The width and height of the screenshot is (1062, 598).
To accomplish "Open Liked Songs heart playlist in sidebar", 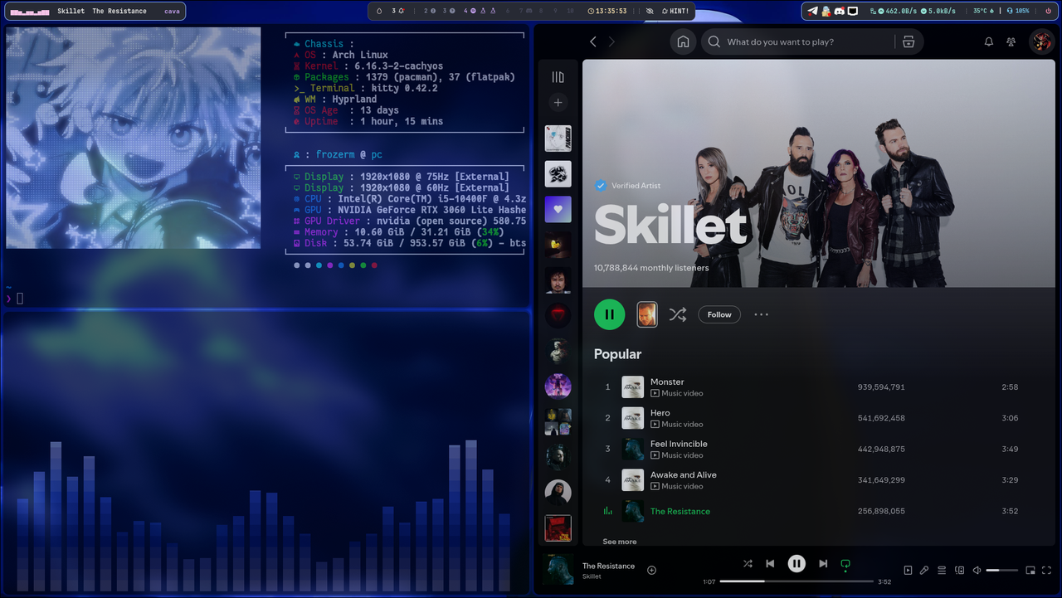I will pyautogui.click(x=558, y=209).
